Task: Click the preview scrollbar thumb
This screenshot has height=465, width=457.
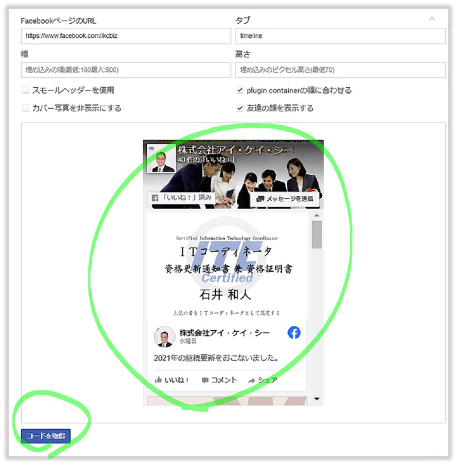Action: coord(316,235)
